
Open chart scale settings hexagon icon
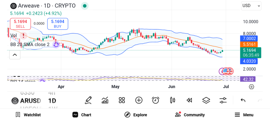251,87
